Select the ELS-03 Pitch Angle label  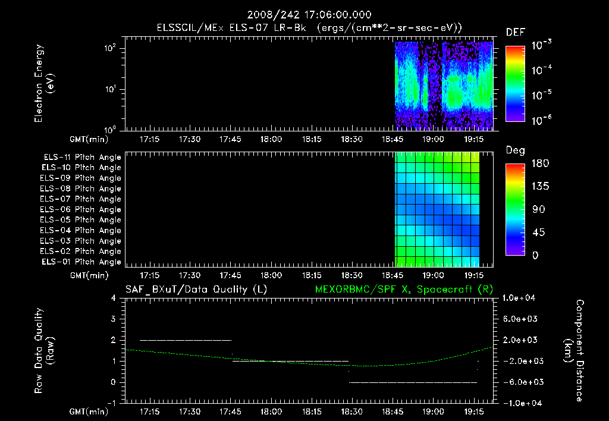[x=80, y=241]
